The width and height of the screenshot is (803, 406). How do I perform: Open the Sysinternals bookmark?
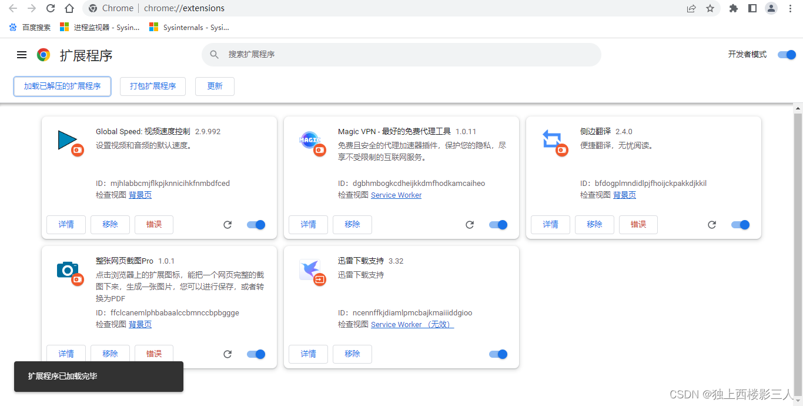click(x=189, y=28)
